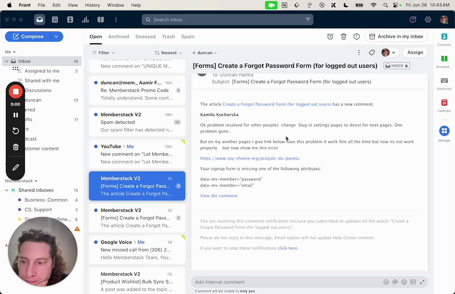Click the trash icon above the conversation
This screenshot has height=294, width=455.
tap(343, 37)
